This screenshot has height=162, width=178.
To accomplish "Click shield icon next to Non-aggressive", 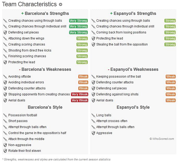I will tap(5, 145).
